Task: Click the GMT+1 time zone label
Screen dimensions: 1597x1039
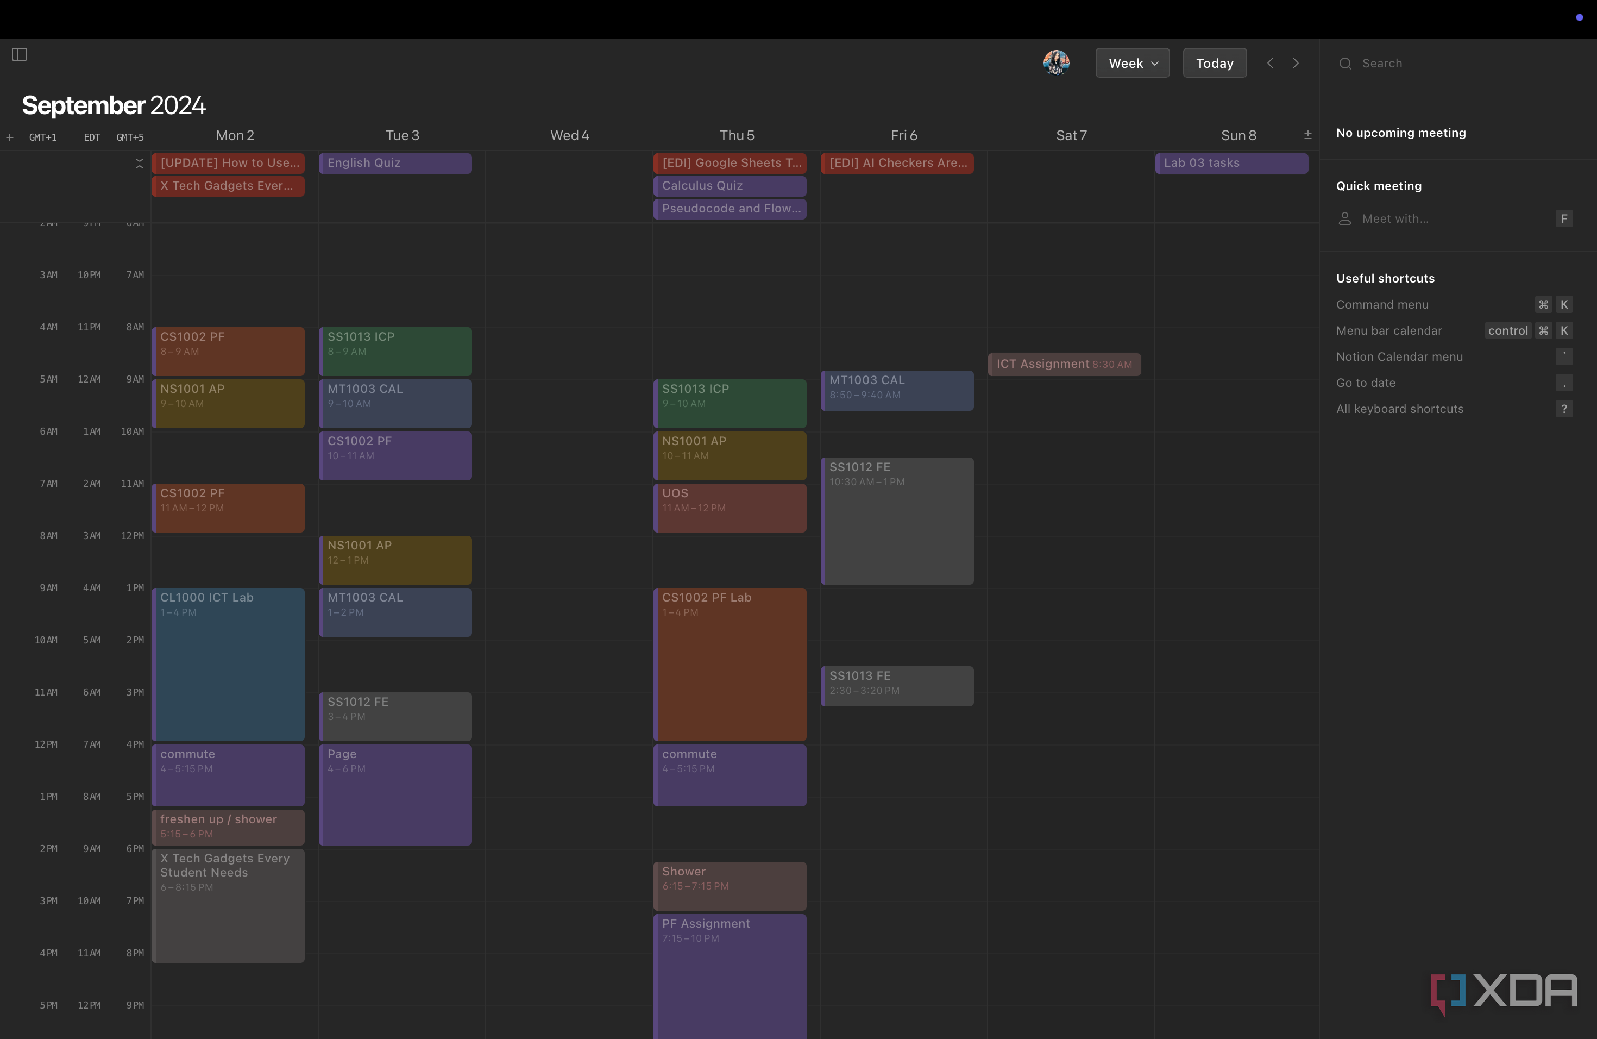Action: point(43,137)
